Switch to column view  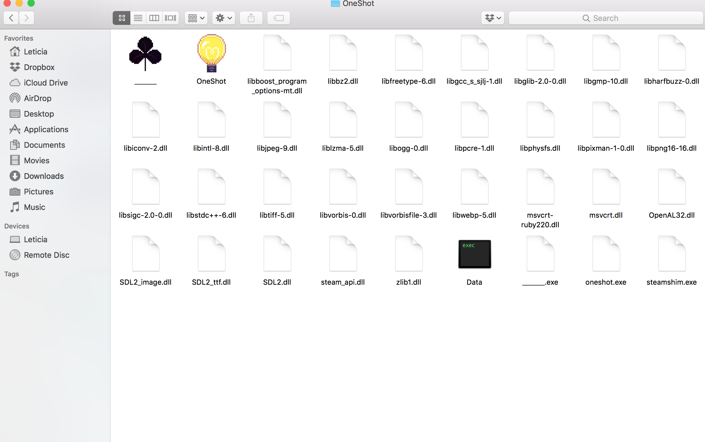point(154,18)
